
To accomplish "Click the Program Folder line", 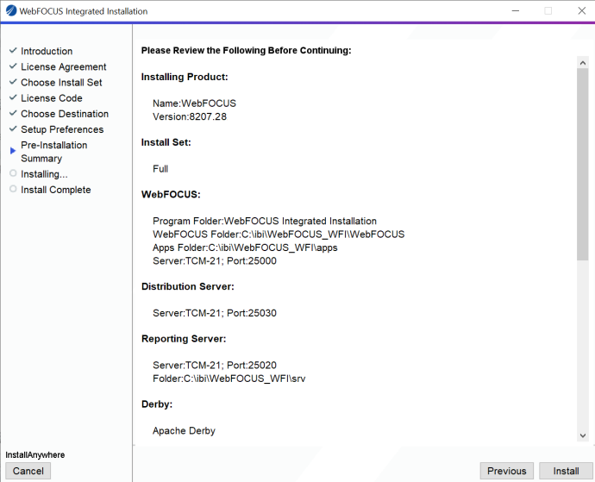I will tap(265, 221).
